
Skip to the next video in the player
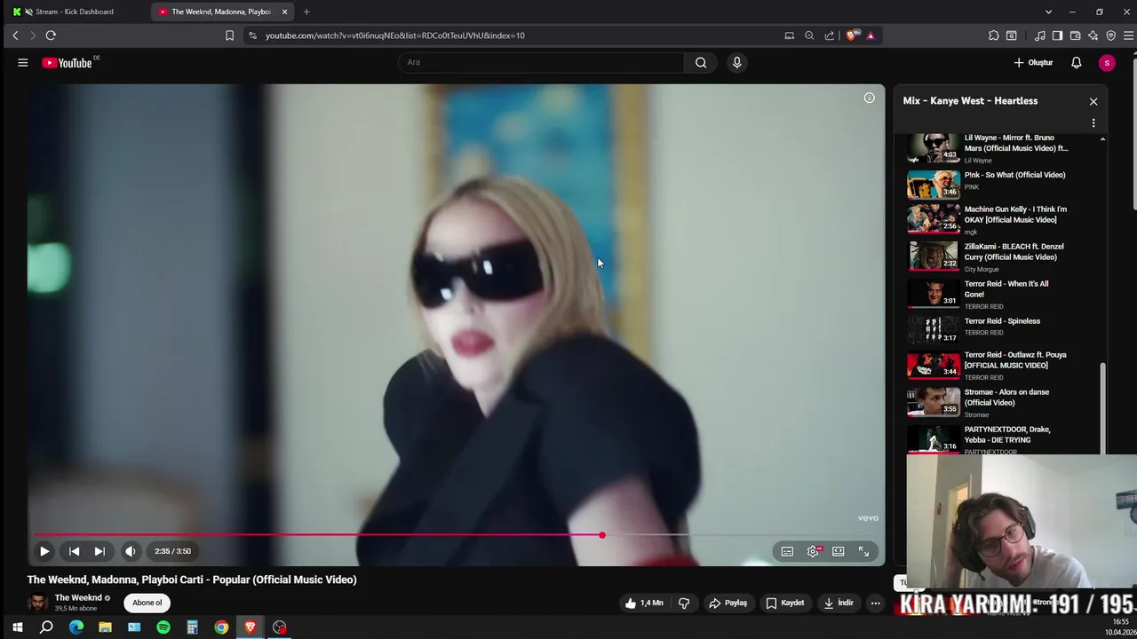[x=99, y=551]
